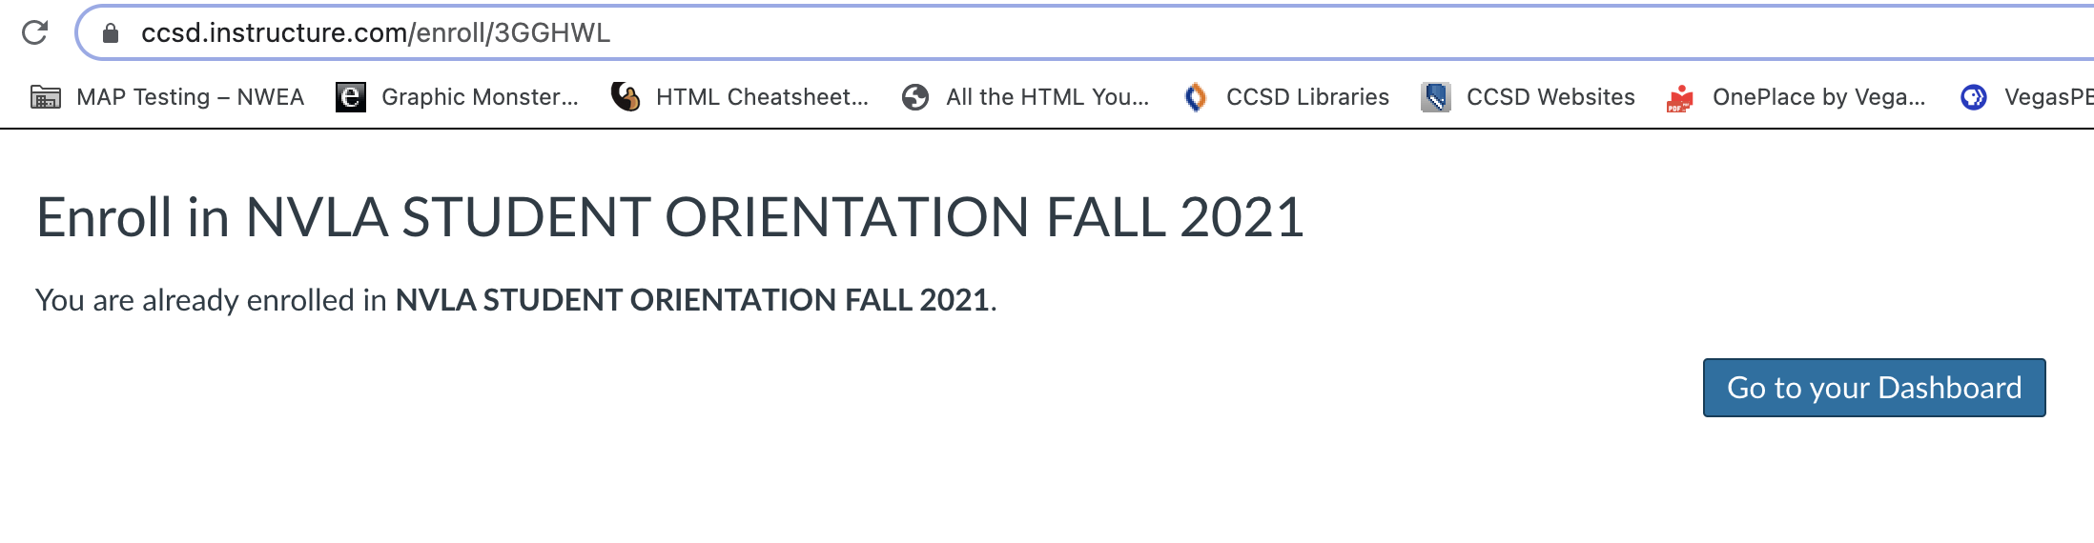Click the globe icon for All the HTML
This screenshot has width=2094, height=543.
(x=915, y=97)
